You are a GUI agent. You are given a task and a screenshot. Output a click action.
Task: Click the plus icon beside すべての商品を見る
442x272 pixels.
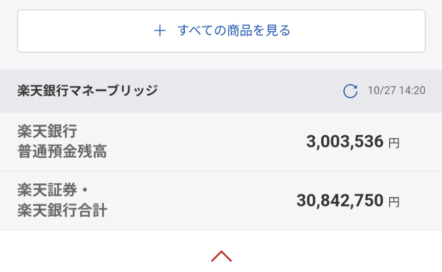point(160,31)
